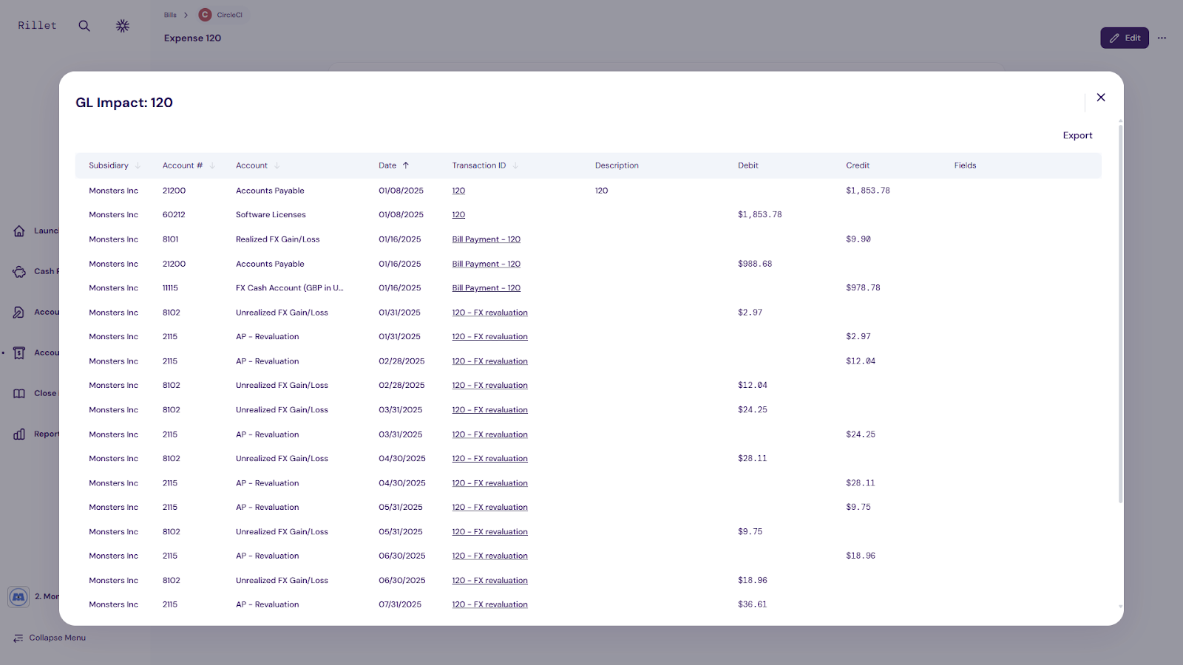Close the GL Impact dialog
This screenshot has height=665, width=1183.
(x=1100, y=98)
